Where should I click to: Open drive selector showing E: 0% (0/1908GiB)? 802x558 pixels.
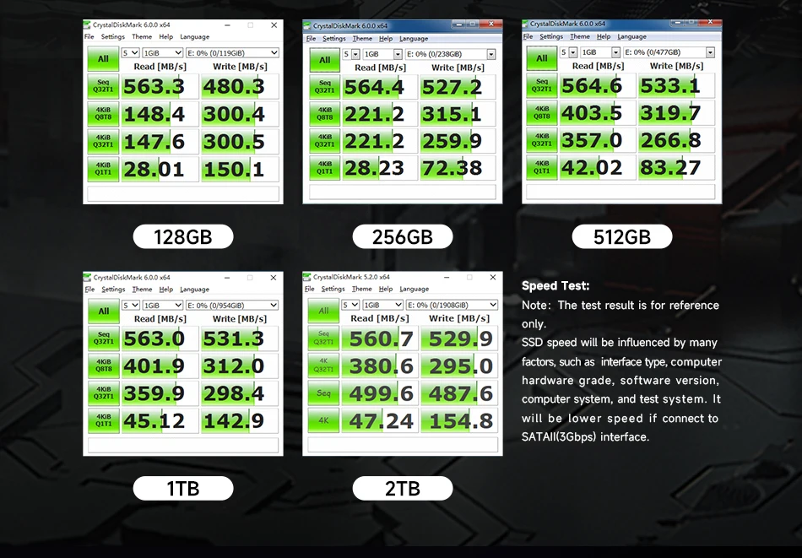pos(452,305)
